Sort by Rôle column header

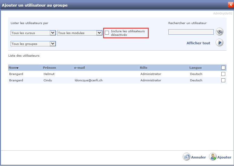(x=144, y=67)
